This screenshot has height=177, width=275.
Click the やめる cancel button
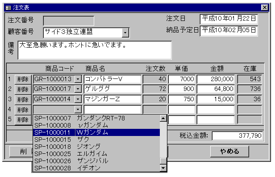229,152
